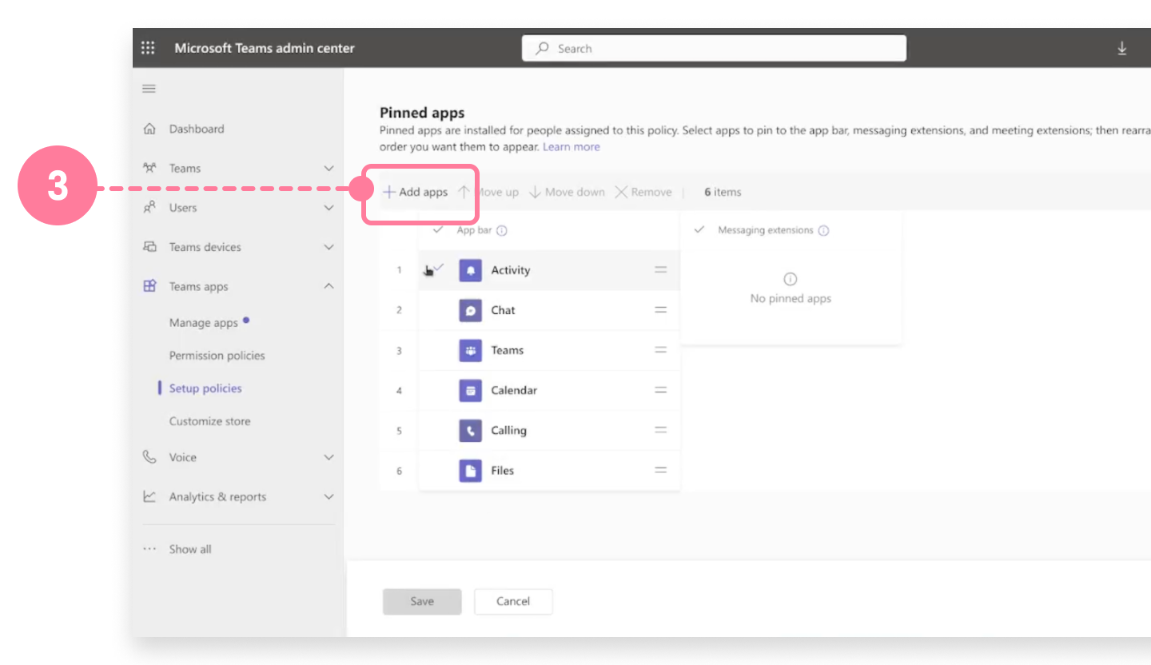Click the Calendar app icon
Viewport: 1151px width, 665px height.
tap(471, 390)
